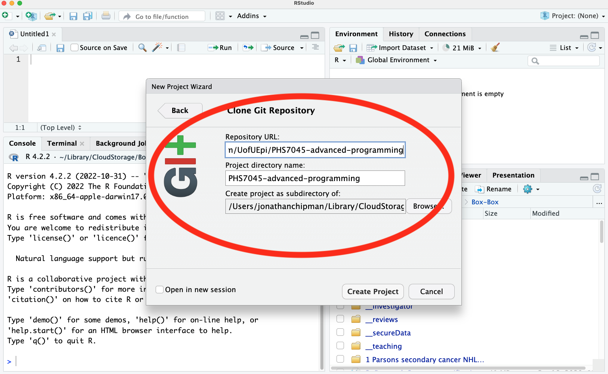
Task: Switch to the Presentation tab
Action: [513, 176]
